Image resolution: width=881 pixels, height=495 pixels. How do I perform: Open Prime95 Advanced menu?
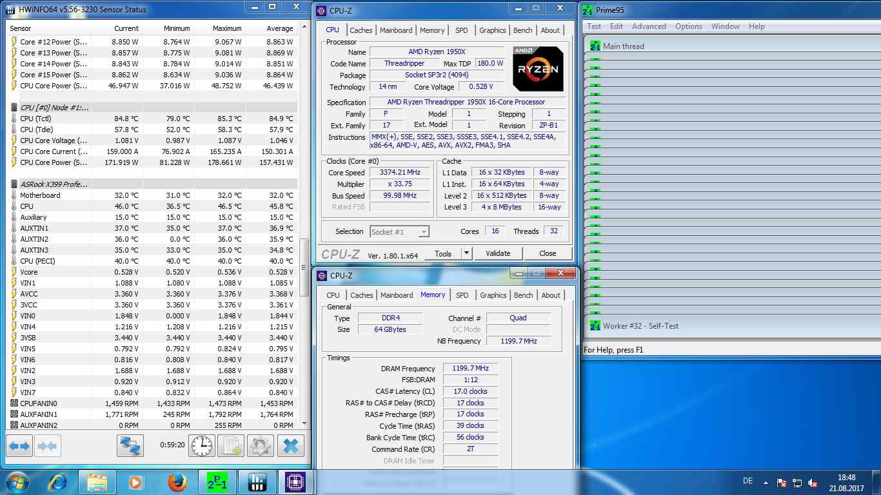click(649, 26)
